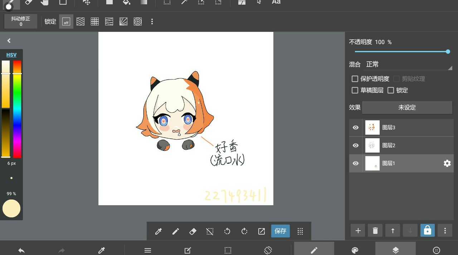Image resolution: width=458 pixels, height=255 pixels.
Task: Open the color palette panel
Action: pos(355,250)
